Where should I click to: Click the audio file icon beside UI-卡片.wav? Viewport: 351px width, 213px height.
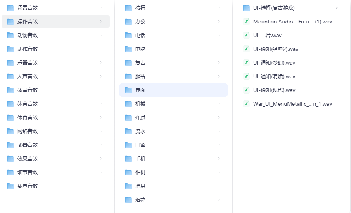point(246,35)
